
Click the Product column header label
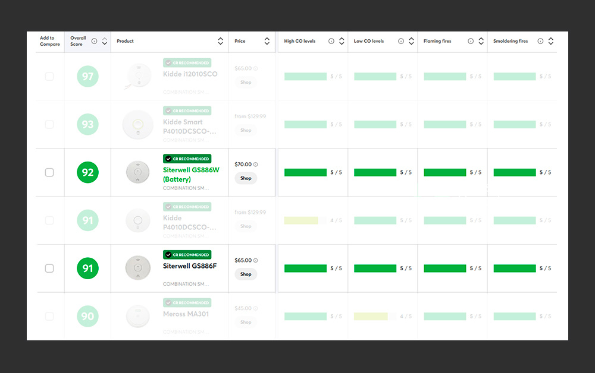tap(125, 41)
